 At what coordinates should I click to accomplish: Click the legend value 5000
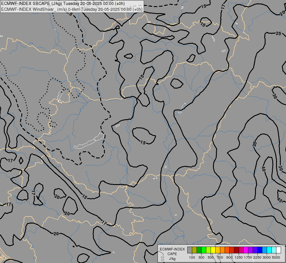click(x=276, y=257)
